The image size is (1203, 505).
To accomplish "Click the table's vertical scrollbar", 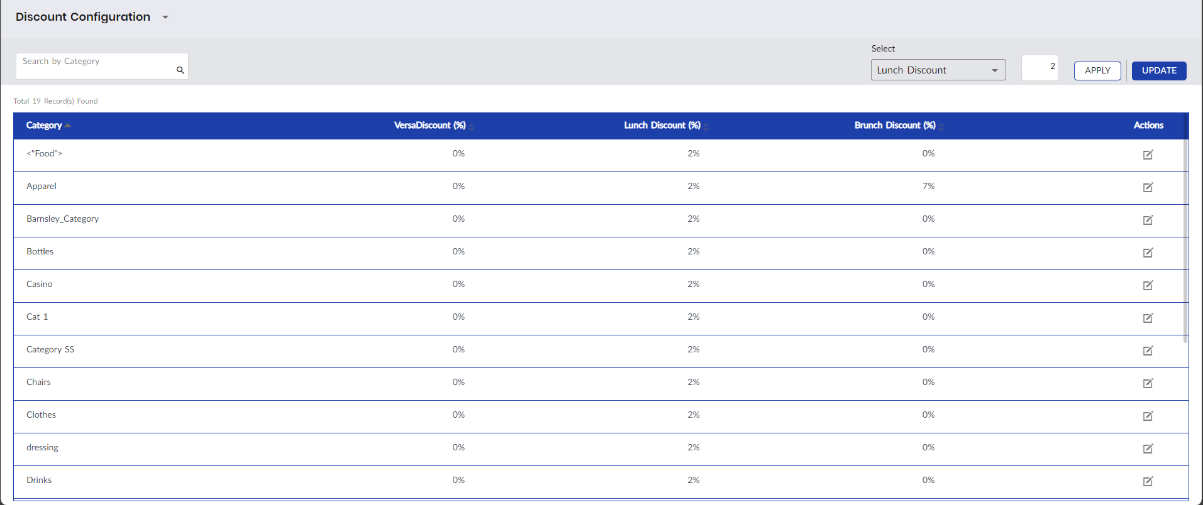I will point(1185,239).
